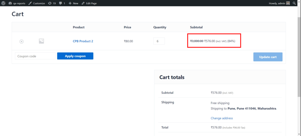The height and width of the screenshot is (136, 301).
Task: Click the WordPress logo icon
Action: point(4,3)
